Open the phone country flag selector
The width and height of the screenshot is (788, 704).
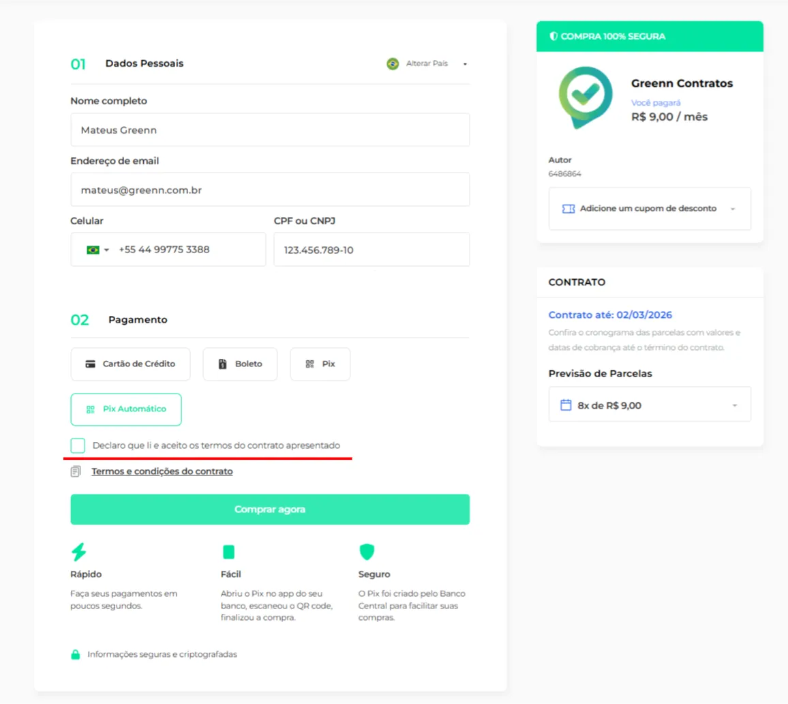97,250
